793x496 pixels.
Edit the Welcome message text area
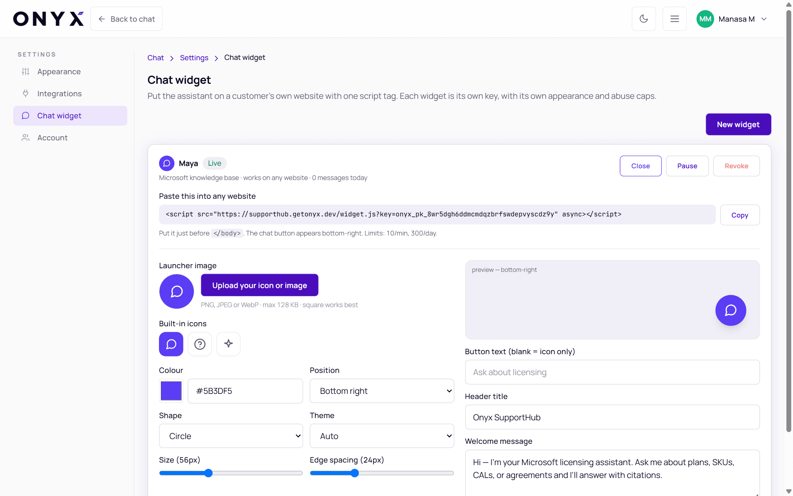coord(612,473)
